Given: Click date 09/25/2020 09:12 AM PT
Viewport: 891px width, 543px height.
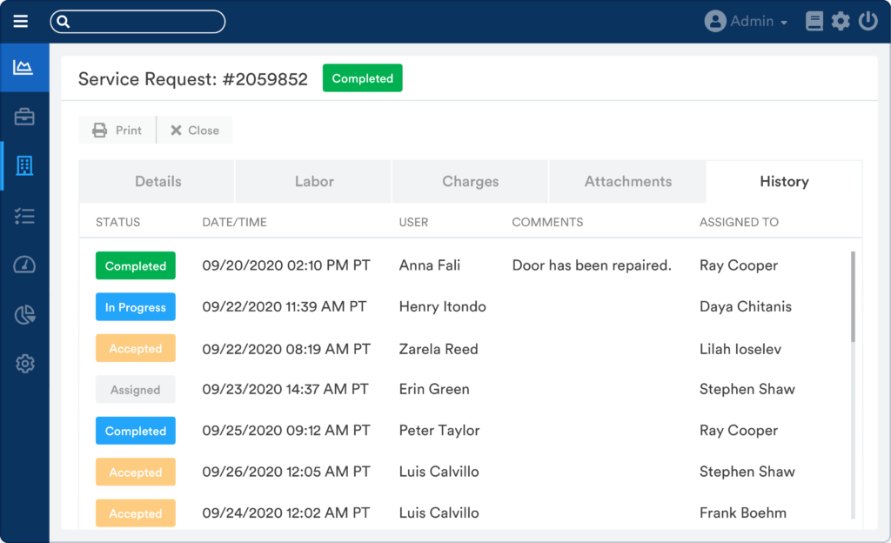Looking at the screenshot, I should (x=285, y=431).
